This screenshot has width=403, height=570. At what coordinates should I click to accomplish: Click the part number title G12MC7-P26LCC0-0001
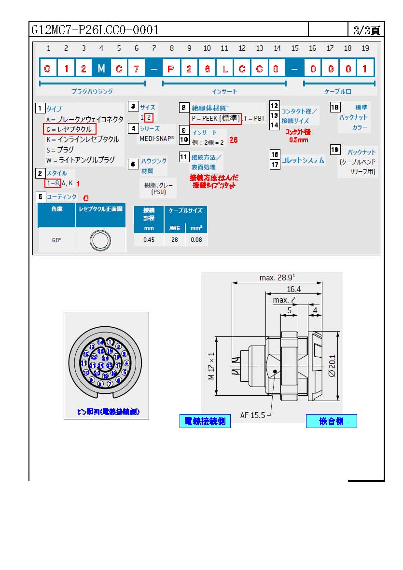[x=95, y=29]
